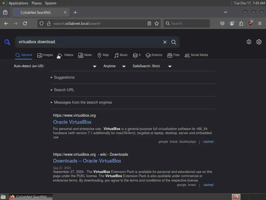This screenshot has width=266, height=200.
Task: Switch to the Videos tab
Action: [x=66, y=55]
